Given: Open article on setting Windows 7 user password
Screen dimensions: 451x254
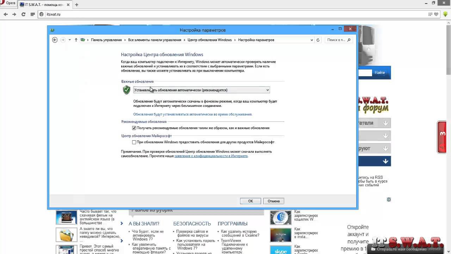Looking at the screenshot, I should click(196, 244).
